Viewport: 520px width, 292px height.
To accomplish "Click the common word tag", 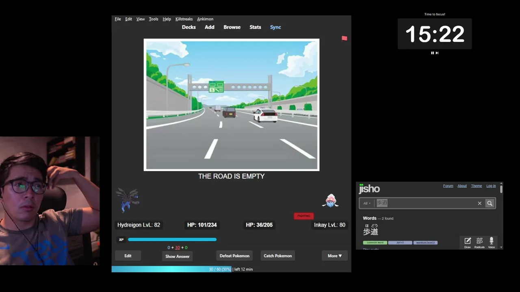I will tap(375, 243).
